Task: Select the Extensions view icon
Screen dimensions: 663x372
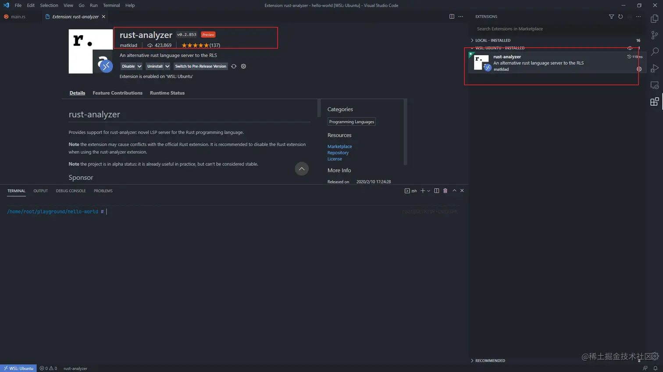Action: coord(655,102)
